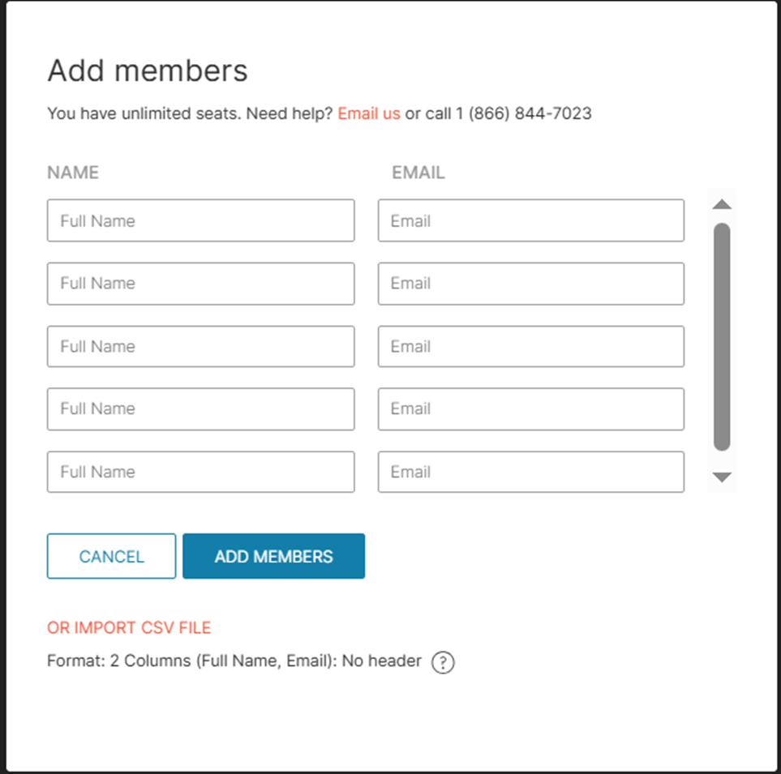Click Or Import CSV File link
The height and width of the screenshot is (774, 781).
[129, 627]
